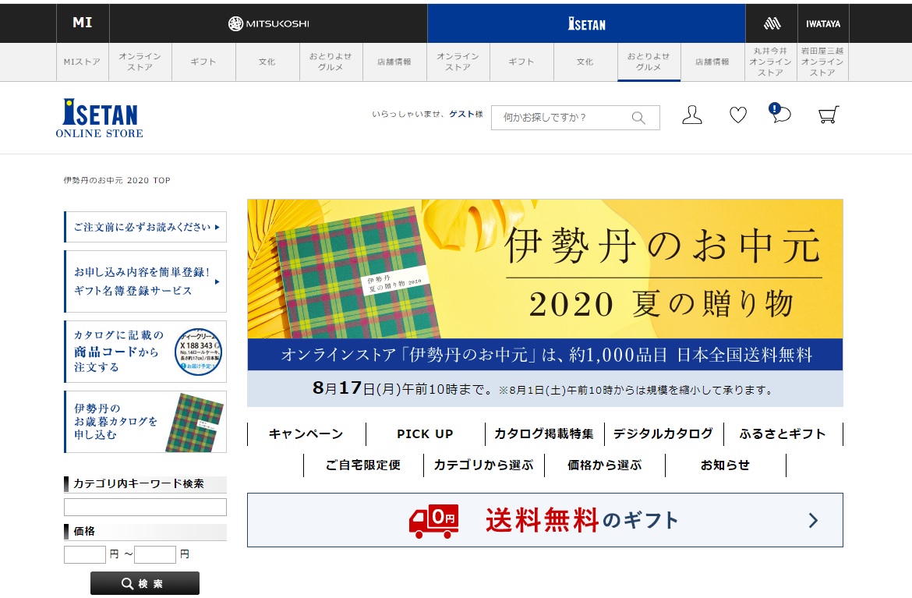Image resolution: width=912 pixels, height=598 pixels.
Task: Open Isetan 文化 menu item
Action: 585,62
